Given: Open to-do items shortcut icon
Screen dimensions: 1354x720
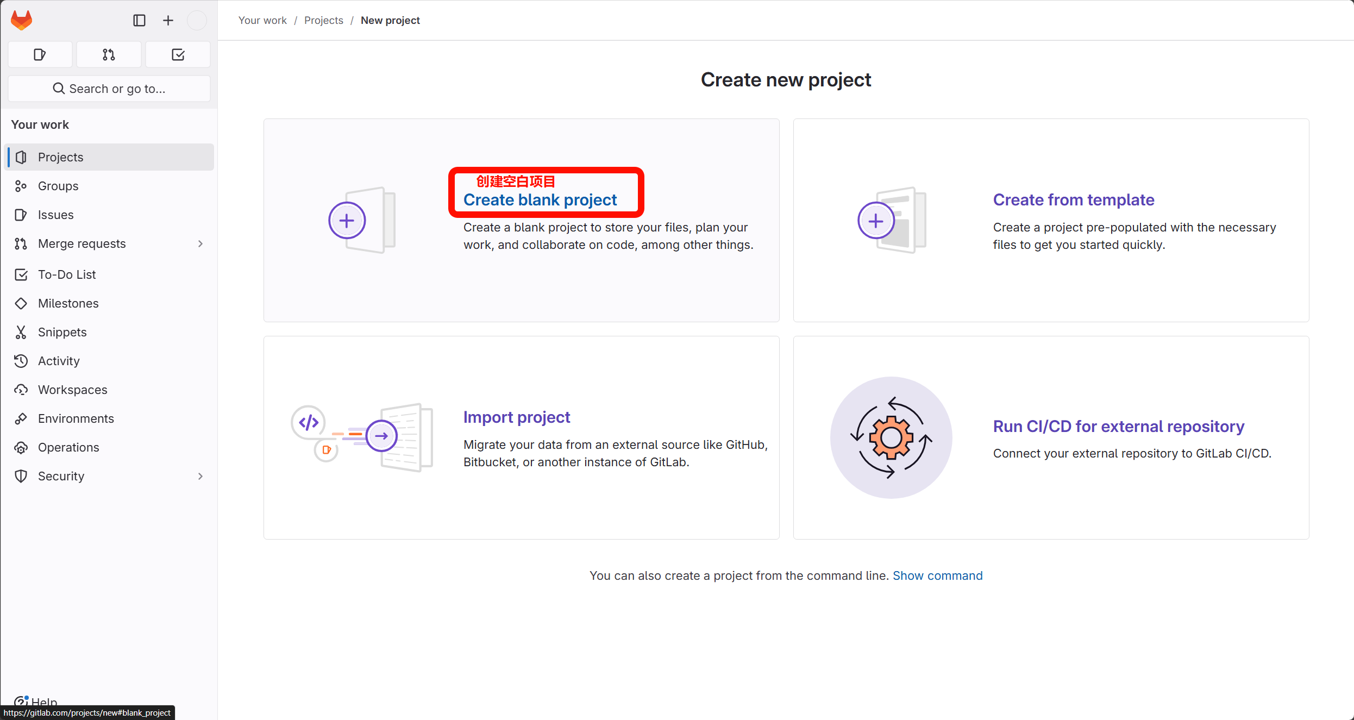Looking at the screenshot, I should click(178, 54).
